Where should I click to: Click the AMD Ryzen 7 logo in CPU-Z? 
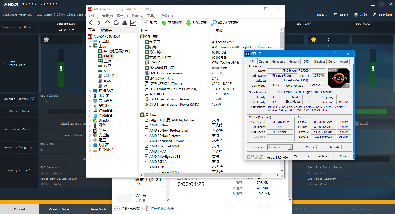click(339, 78)
